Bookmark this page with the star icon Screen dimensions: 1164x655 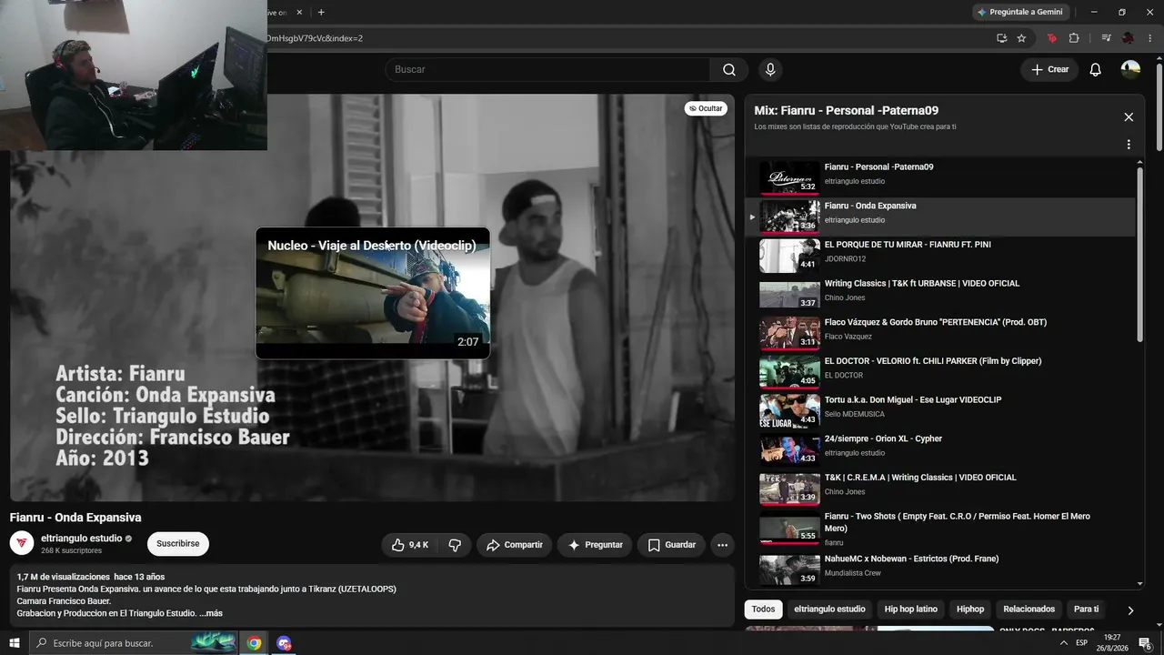coord(1021,38)
